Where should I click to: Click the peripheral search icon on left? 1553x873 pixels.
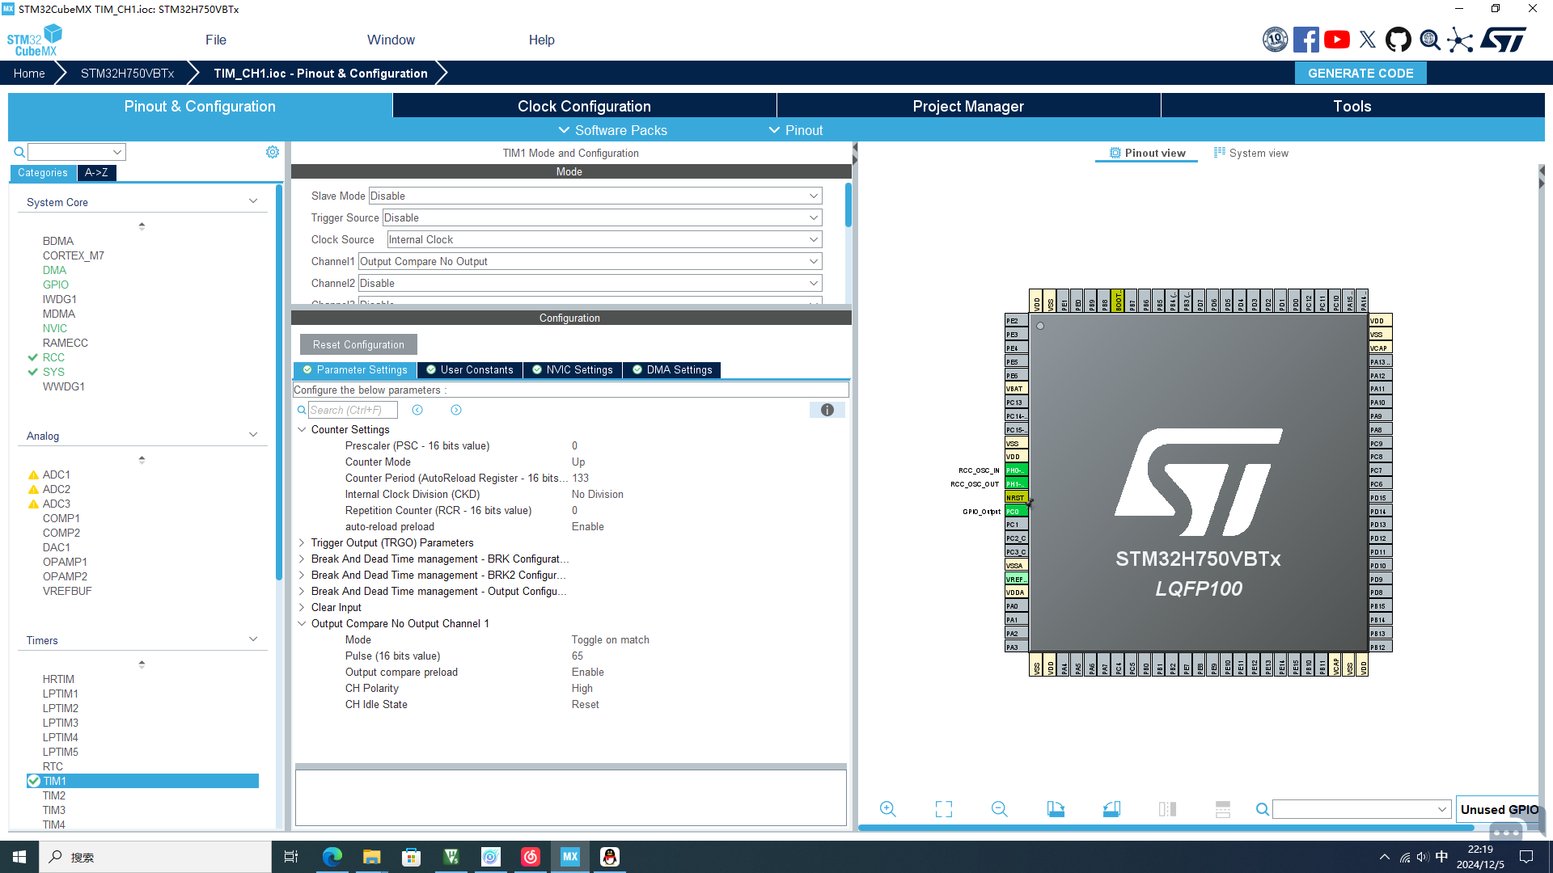tap(19, 152)
